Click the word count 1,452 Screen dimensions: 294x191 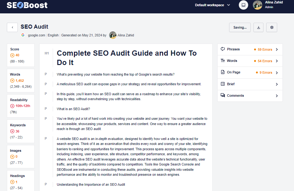coord(20,81)
